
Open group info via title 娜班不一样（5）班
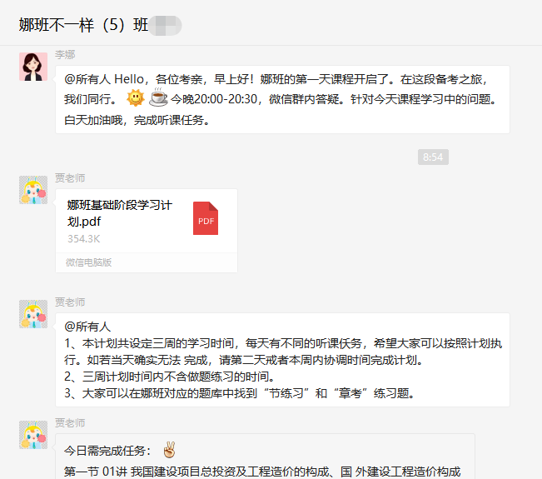83,25
